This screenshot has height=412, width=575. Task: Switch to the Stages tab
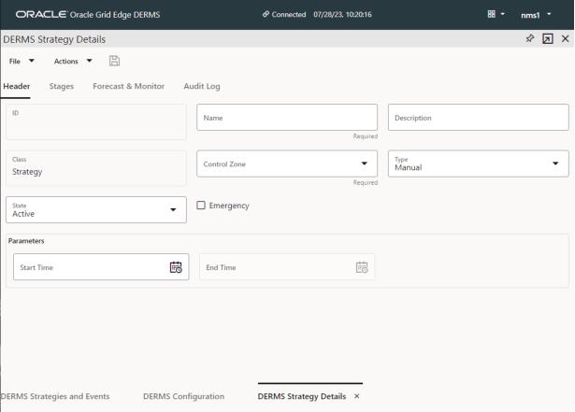(x=62, y=86)
